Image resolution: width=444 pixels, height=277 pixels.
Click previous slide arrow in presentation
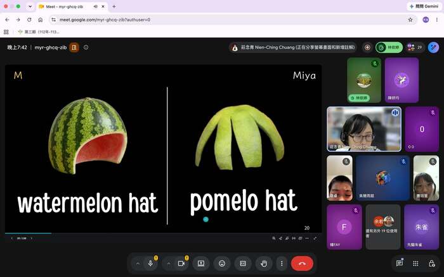coord(11,238)
